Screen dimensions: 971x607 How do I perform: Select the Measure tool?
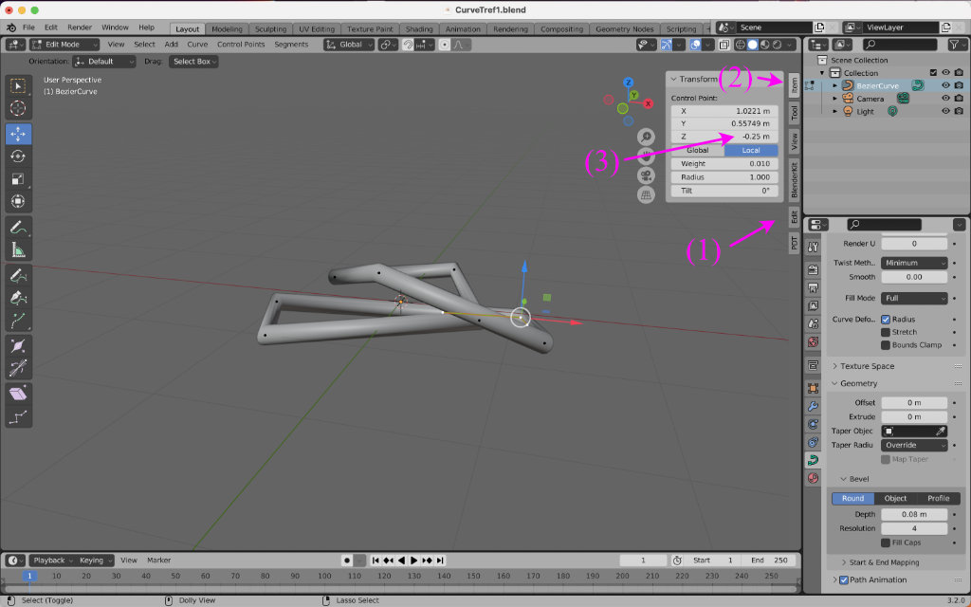(18, 250)
